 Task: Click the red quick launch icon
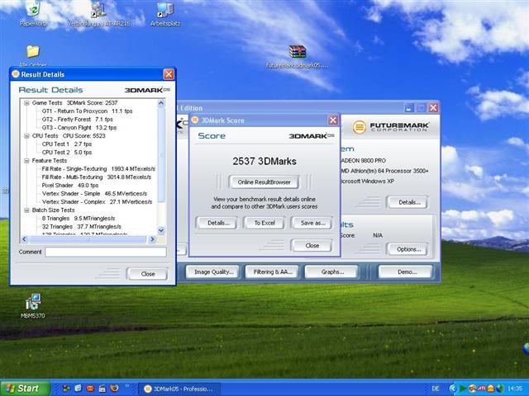coord(90,389)
